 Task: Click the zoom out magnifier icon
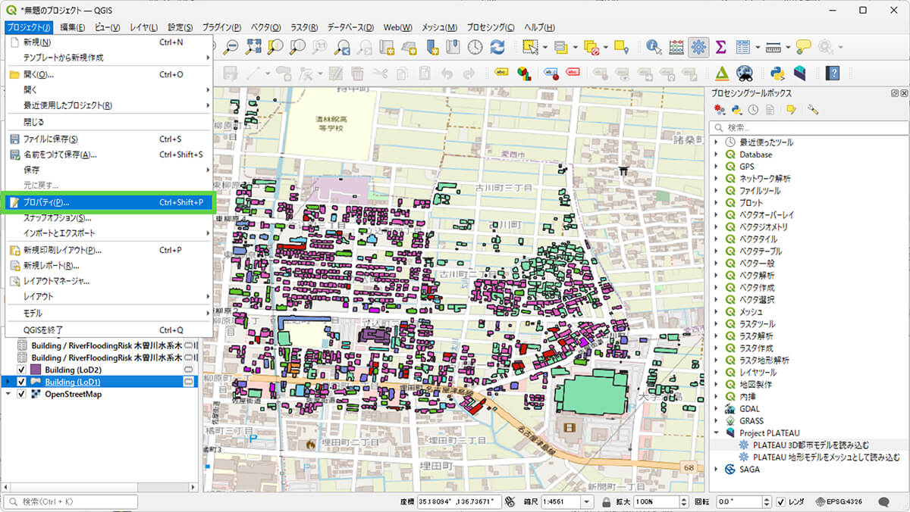click(x=229, y=47)
